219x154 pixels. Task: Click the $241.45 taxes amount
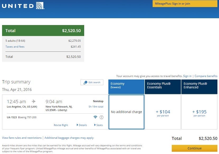tap(76, 47)
